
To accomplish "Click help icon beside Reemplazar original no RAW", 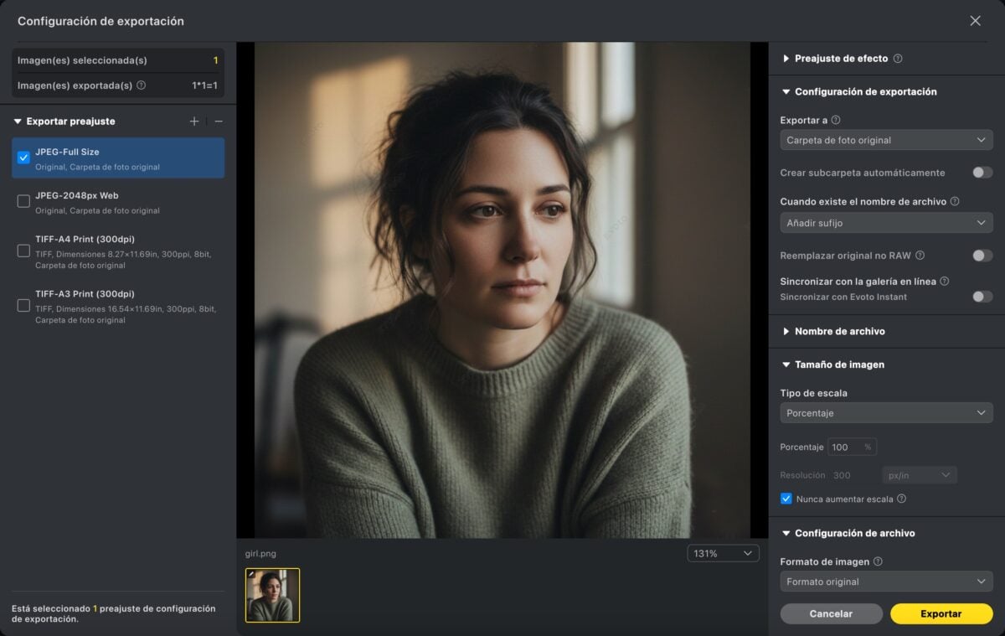I will 920,256.
